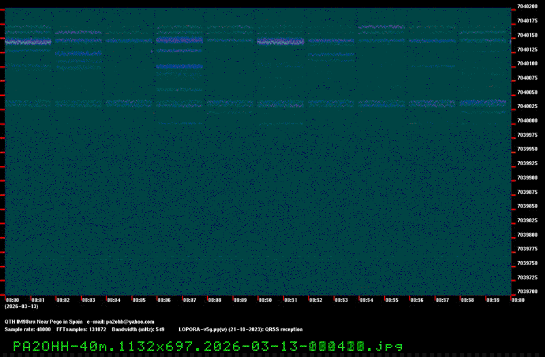The width and height of the screenshot is (545, 357).
Task: Select the 00:07 time axis marker
Action: (189, 300)
